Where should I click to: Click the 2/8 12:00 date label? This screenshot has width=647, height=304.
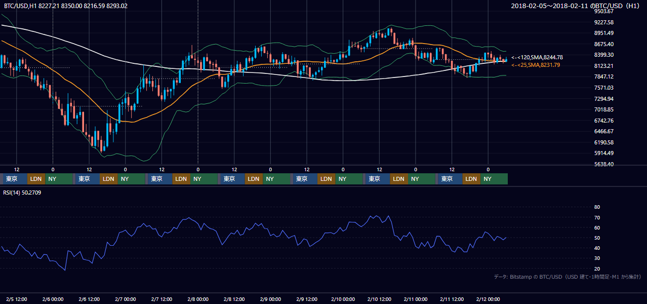click(234, 299)
